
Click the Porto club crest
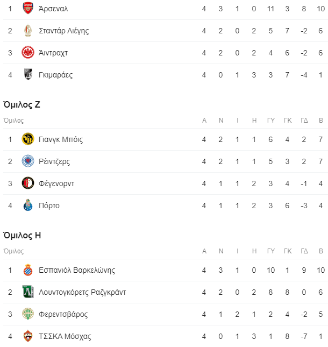pos(28,205)
